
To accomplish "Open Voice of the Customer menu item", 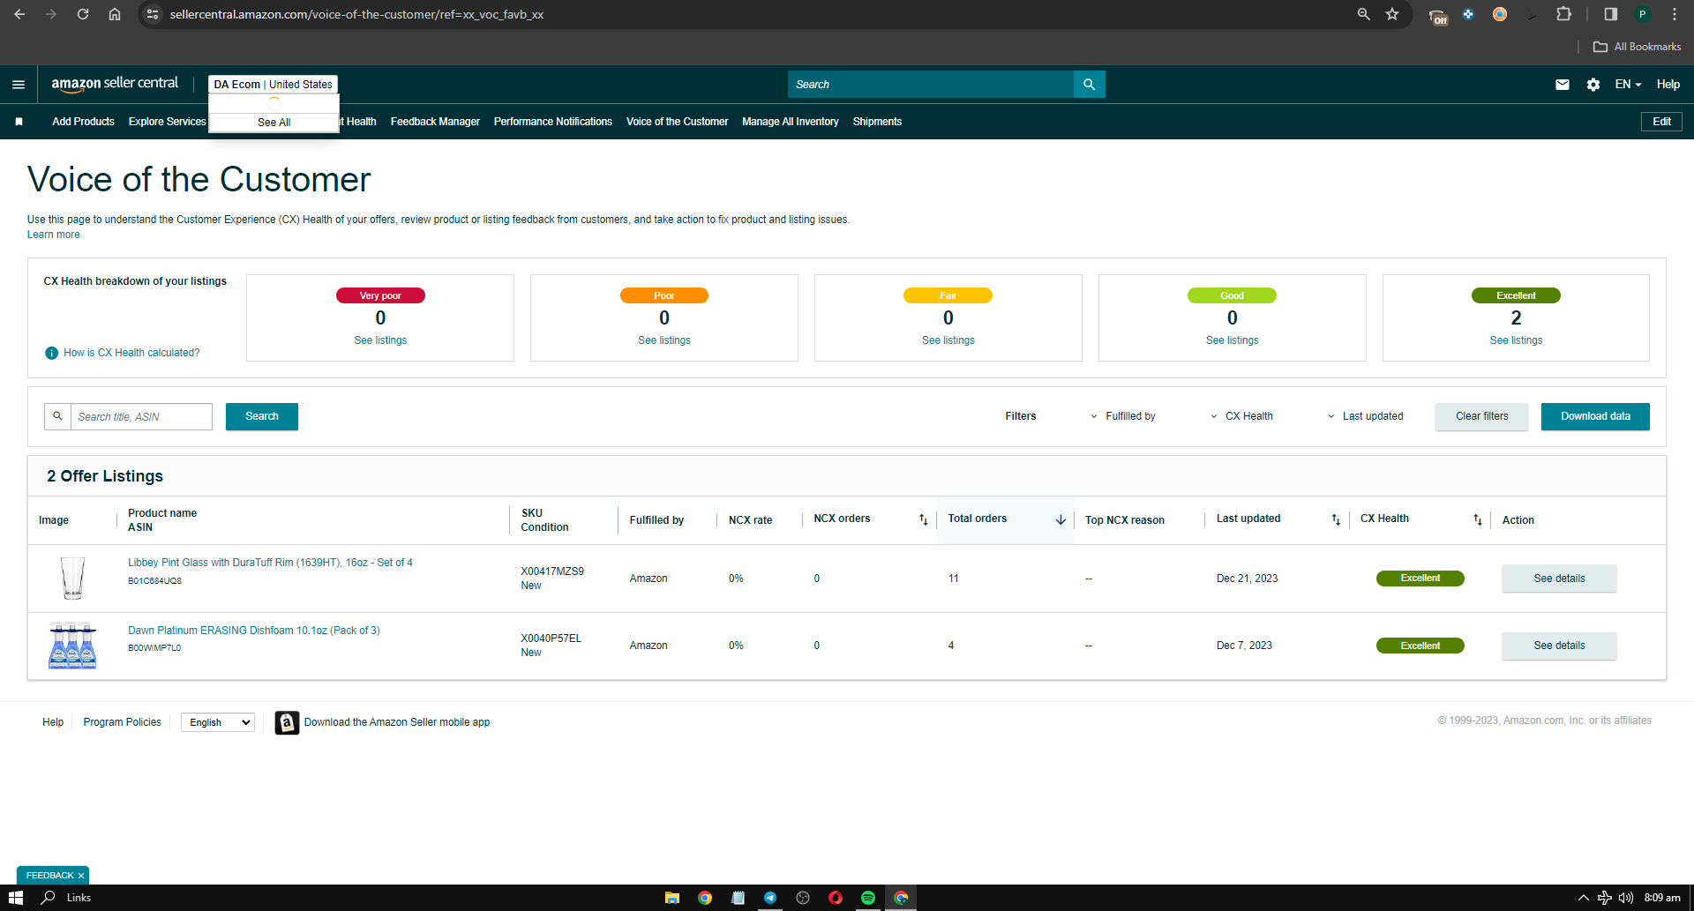I will coord(677,122).
